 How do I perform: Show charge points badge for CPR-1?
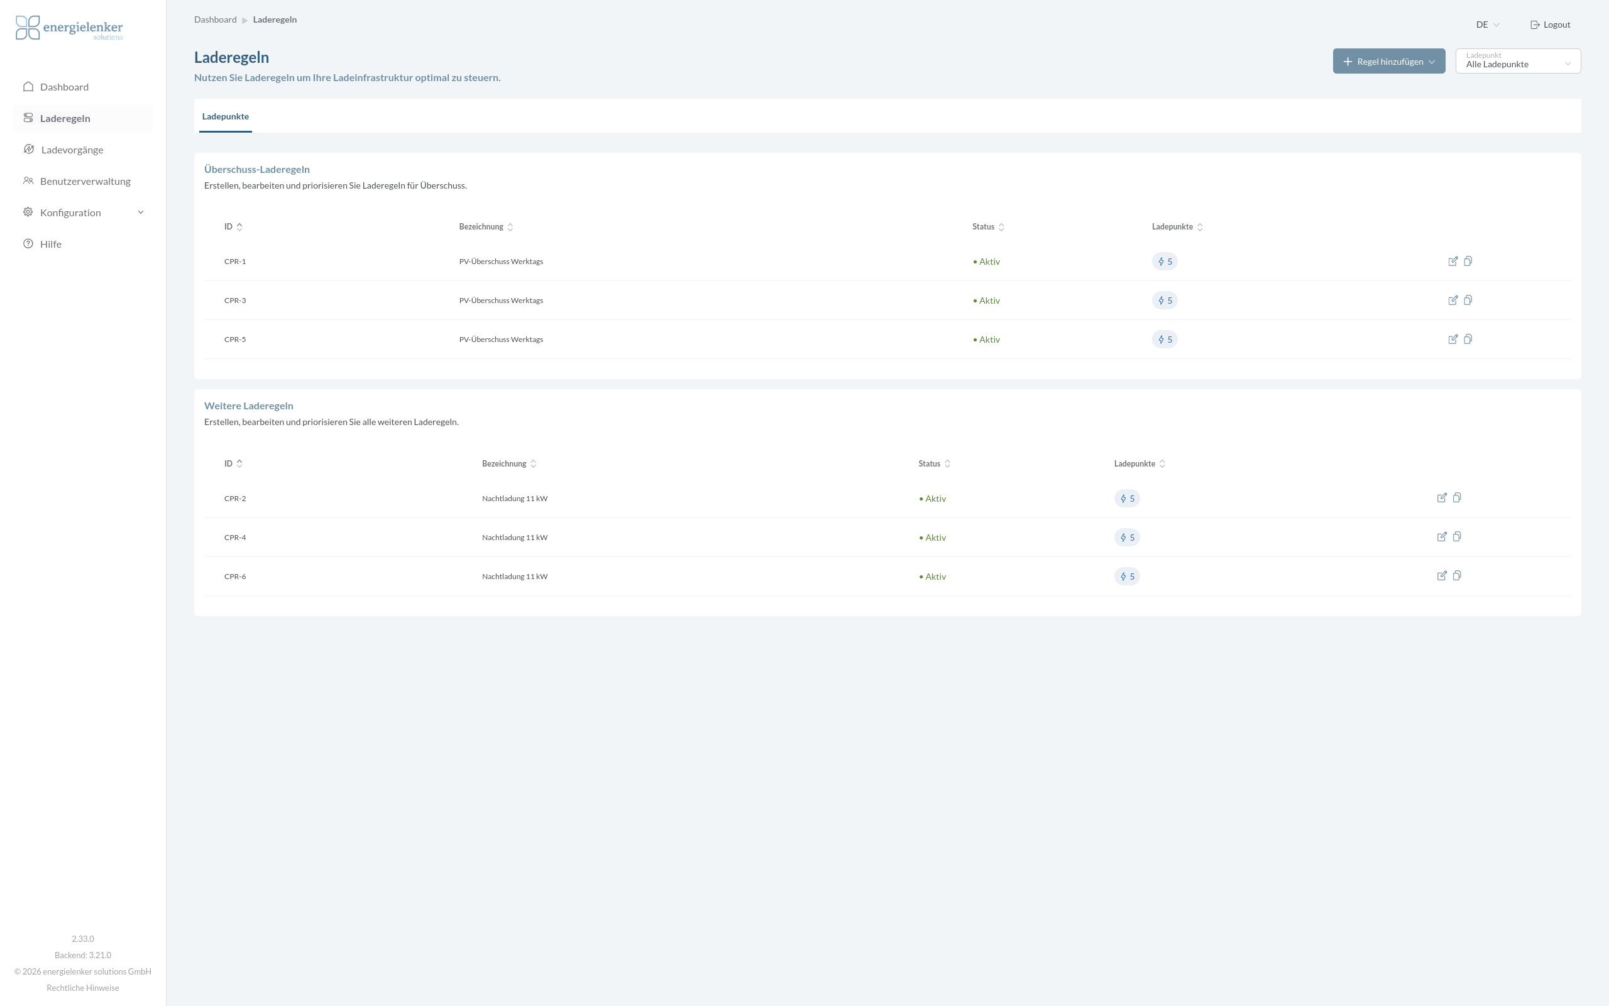pyautogui.click(x=1164, y=262)
